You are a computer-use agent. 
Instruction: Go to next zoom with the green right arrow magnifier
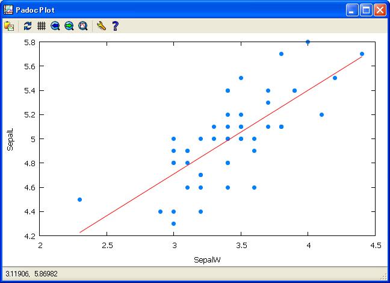(x=69, y=26)
